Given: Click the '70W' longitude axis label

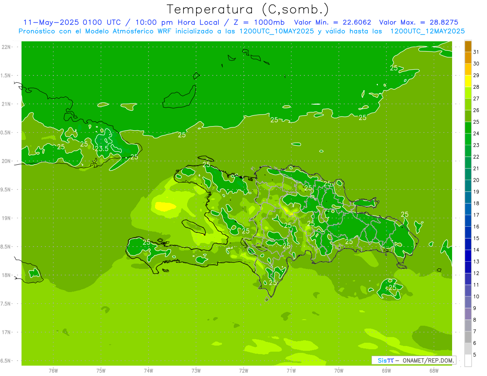Looking at the screenshot, I should (338, 371).
